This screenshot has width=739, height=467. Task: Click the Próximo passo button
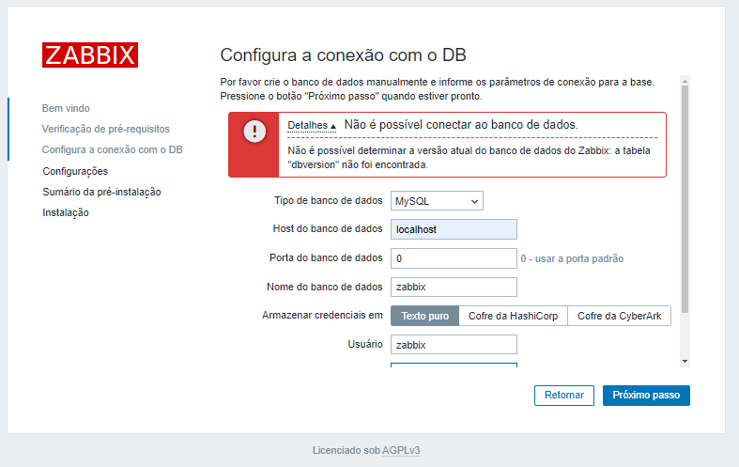646,396
